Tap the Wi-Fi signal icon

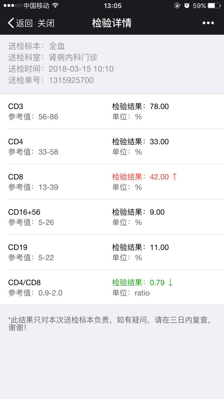pyautogui.click(x=55, y=5)
